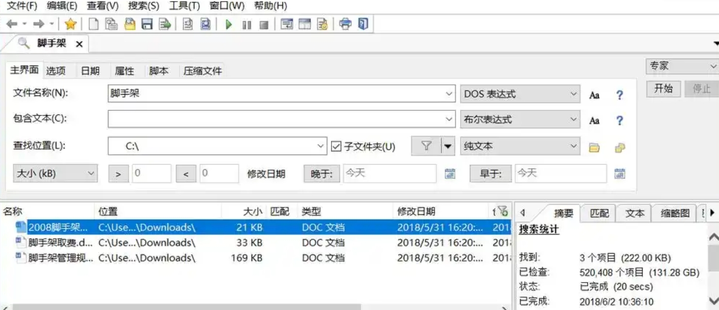
Task: Click the floppy disk save icon
Action: pos(147,24)
